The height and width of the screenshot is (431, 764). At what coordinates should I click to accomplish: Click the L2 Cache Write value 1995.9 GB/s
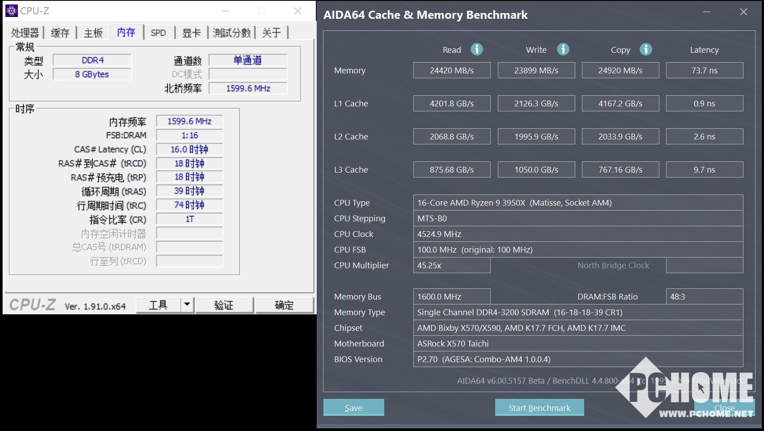[x=536, y=136]
